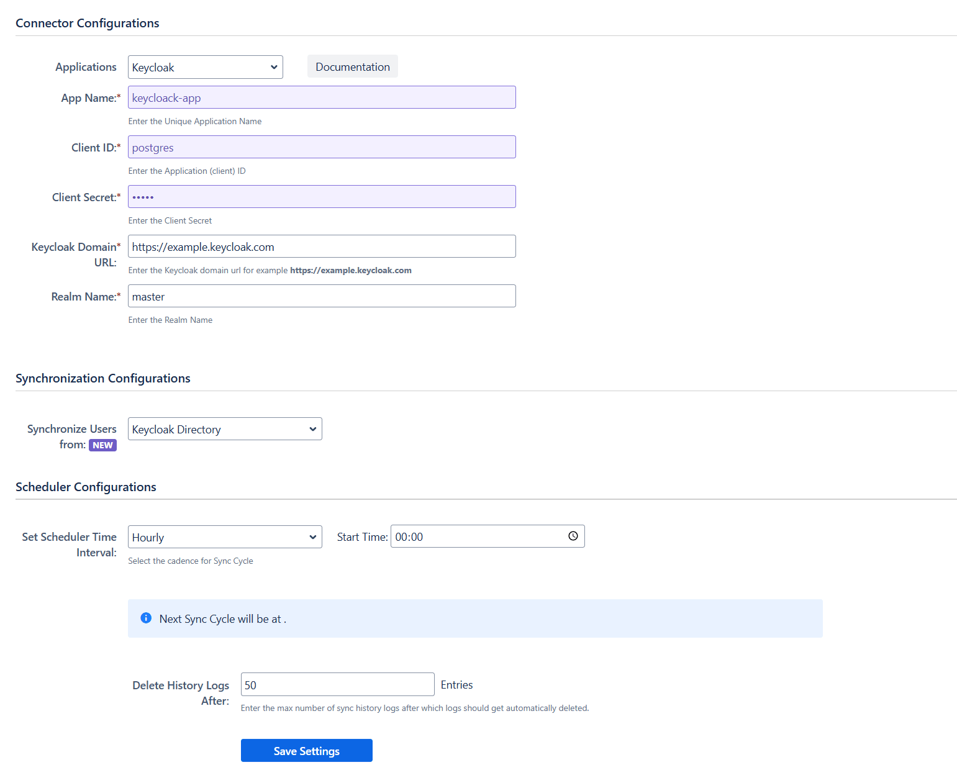Click the 'Next Sync Cycle will be at' message
Viewport: 957px width, 778px height.
click(223, 619)
